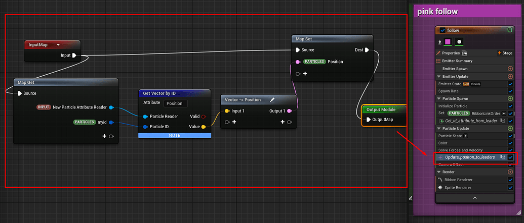
Task: Add a new Stage
Action: pyautogui.click(x=505, y=53)
